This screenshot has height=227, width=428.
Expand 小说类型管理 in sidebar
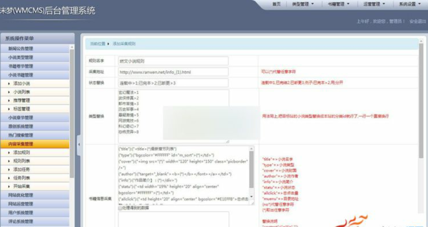point(35,57)
